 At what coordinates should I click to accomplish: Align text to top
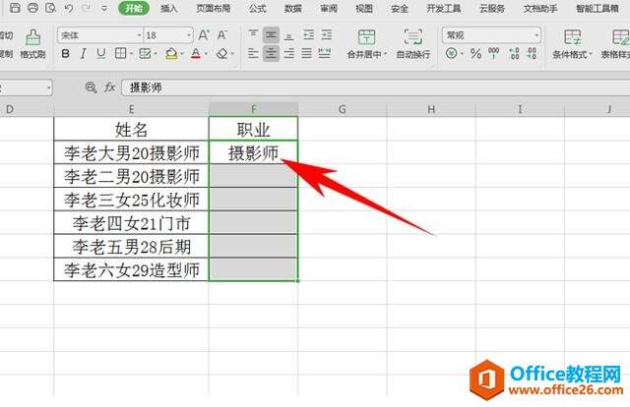(253, 35)
